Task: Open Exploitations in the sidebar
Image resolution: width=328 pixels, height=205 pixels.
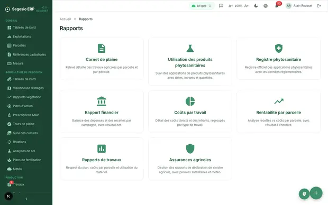Action: coord(19,36)
